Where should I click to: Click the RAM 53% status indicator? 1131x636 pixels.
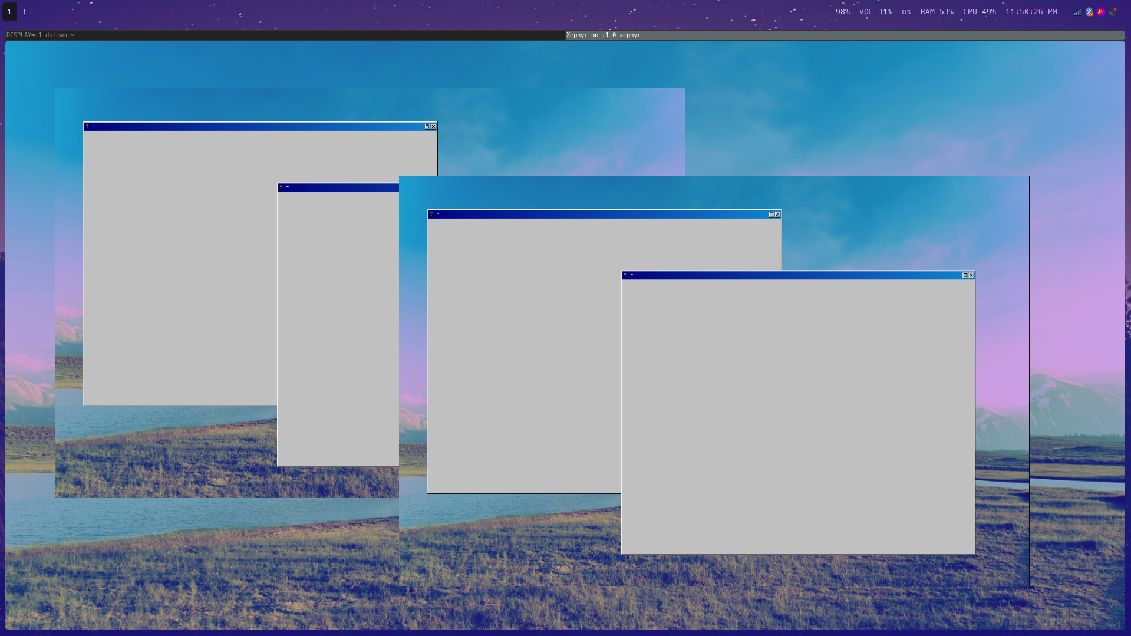point(937,12)
